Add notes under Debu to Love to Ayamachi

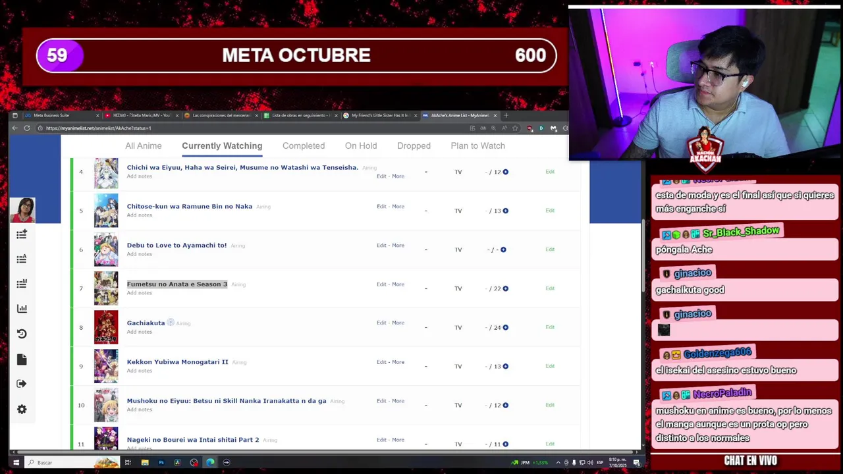point(139,254)
